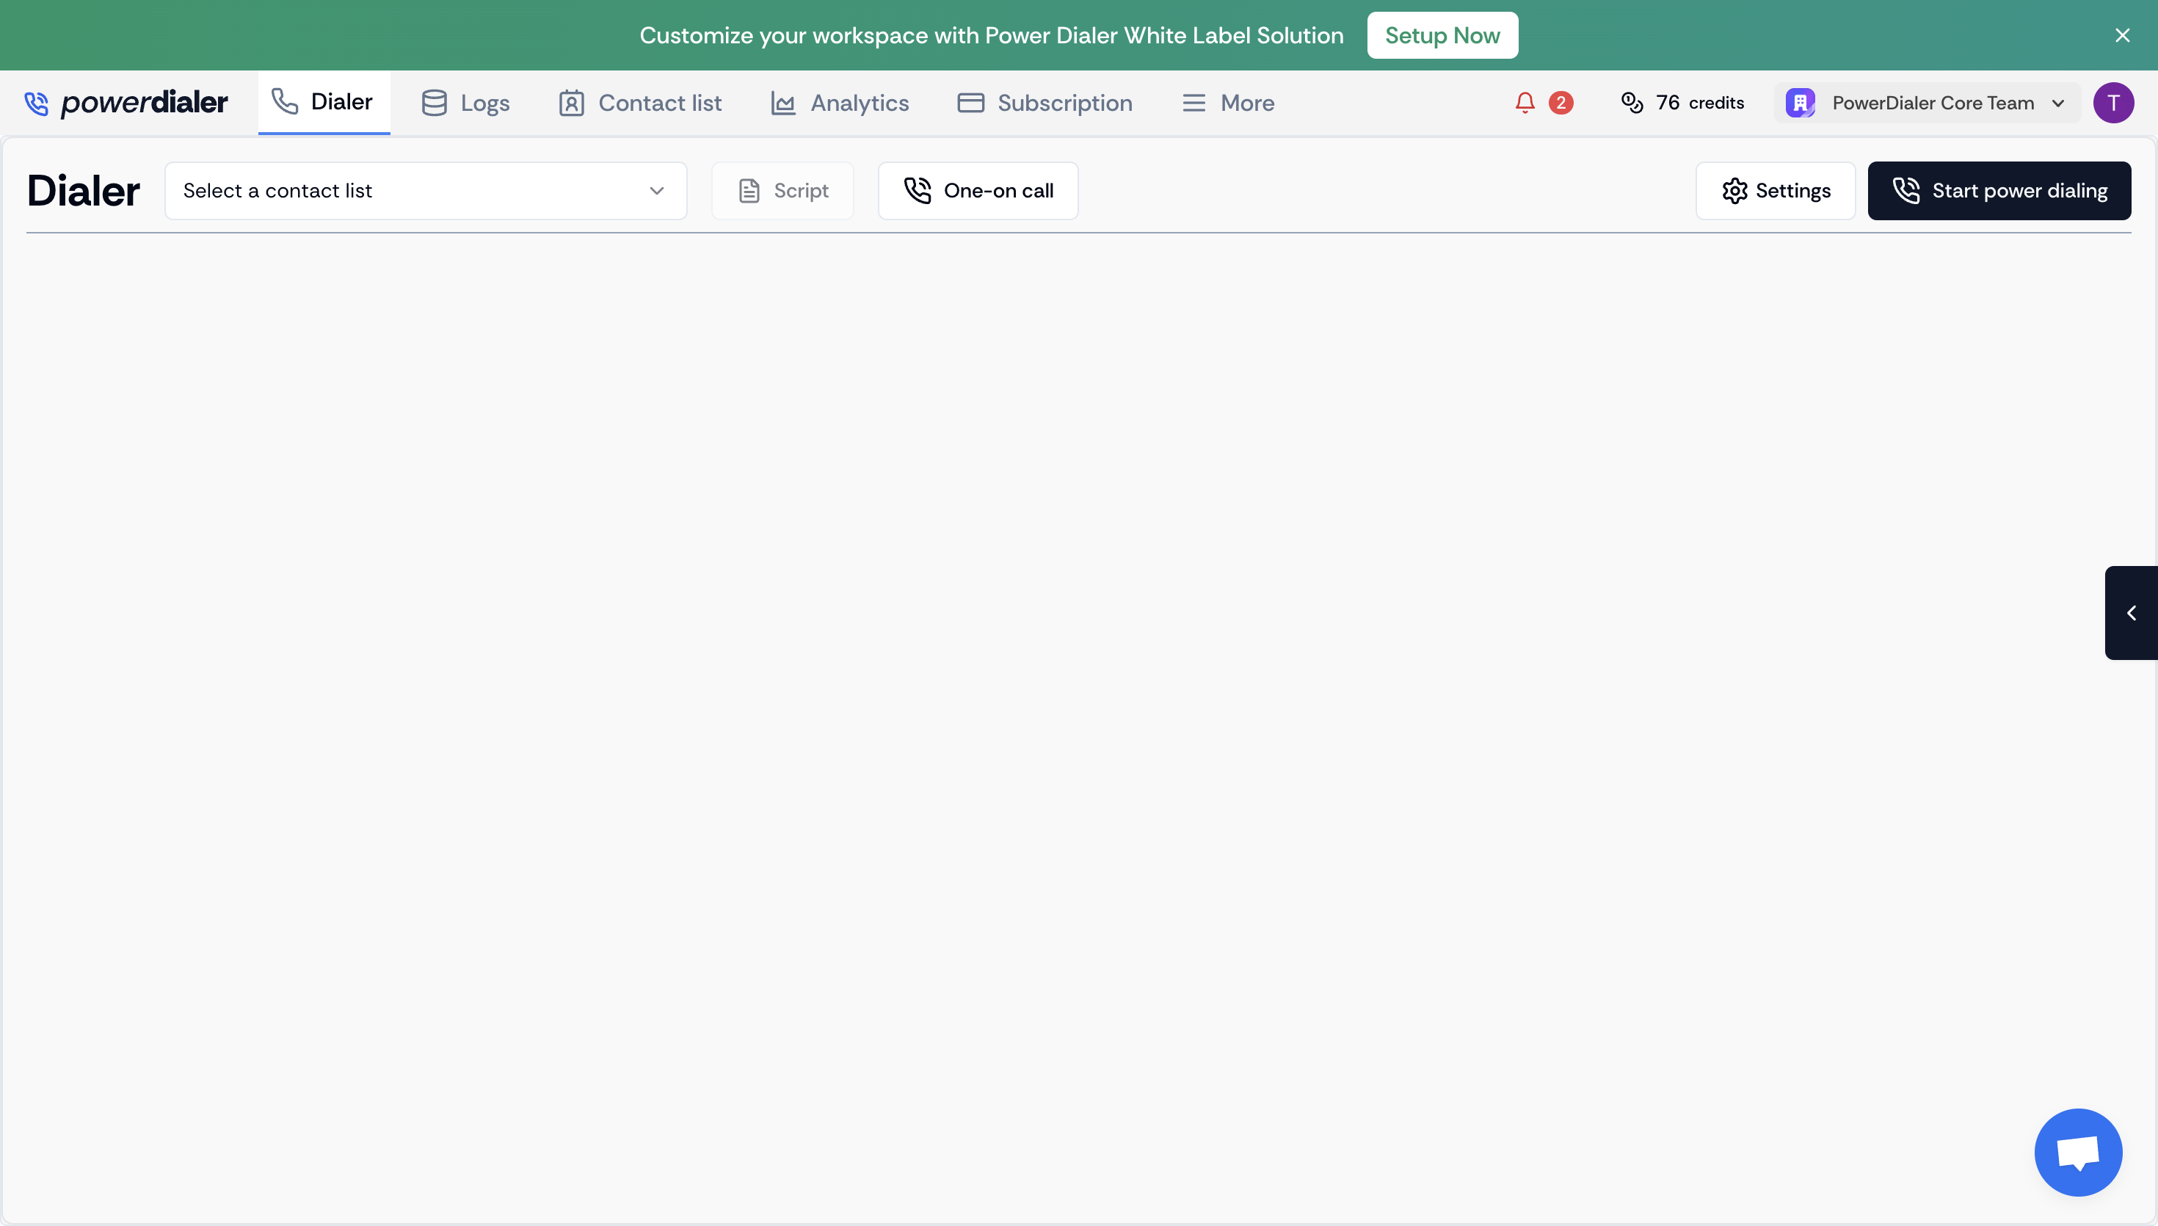Open the More menu

[x=1228, y=102]
